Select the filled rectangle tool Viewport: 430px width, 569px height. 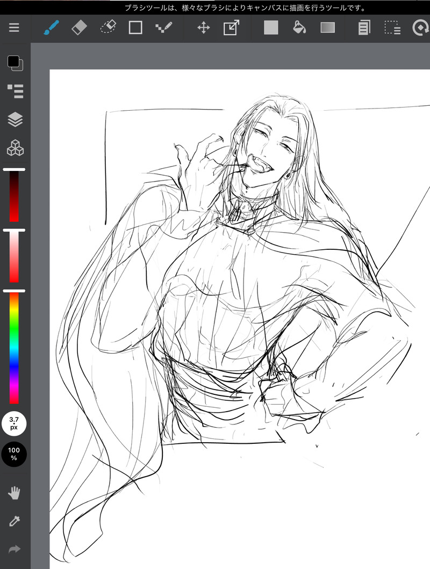[271, 27]
